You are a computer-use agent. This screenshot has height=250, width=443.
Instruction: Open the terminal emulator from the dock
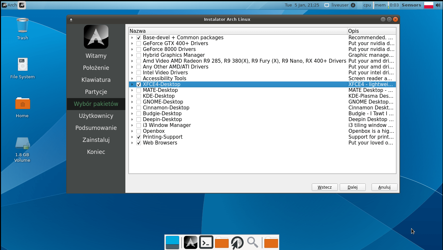(206, 242)
